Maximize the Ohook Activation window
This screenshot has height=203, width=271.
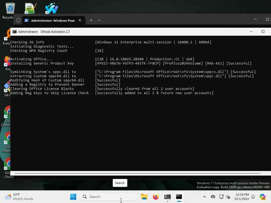coord(263,32)
